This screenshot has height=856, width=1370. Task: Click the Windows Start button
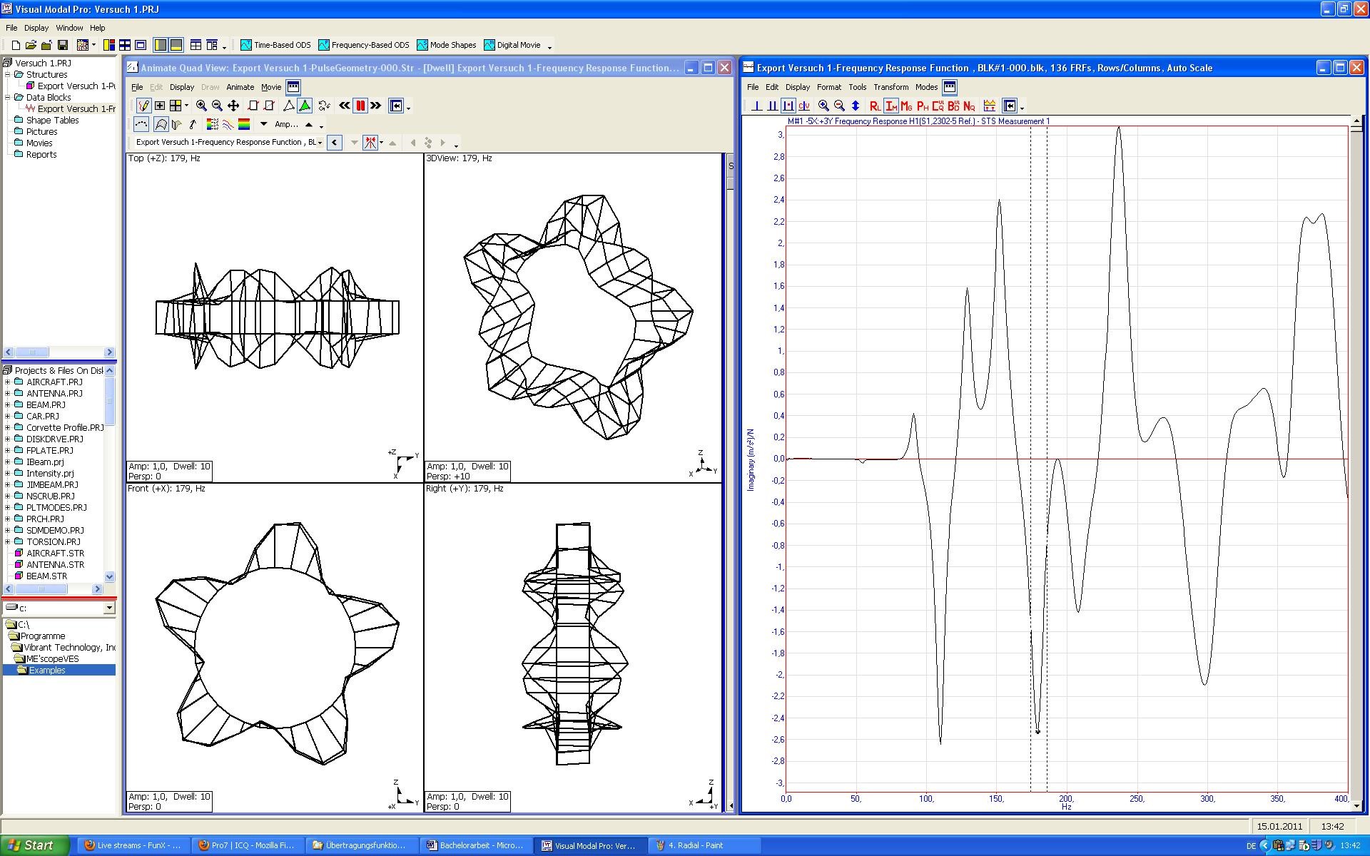[34, 845]
